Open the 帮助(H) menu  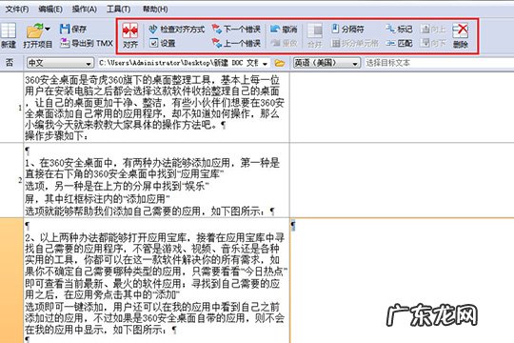(155, 9)
